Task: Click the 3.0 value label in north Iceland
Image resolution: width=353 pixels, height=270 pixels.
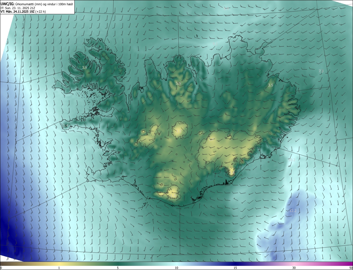Action: coord(178,83)
